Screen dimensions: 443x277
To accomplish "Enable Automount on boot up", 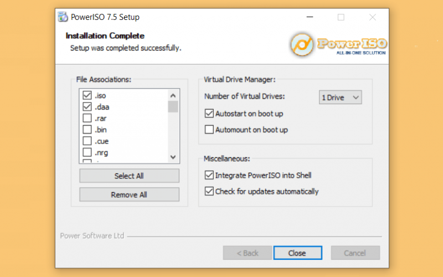I will pyautogui.click(x=209, y=130).
